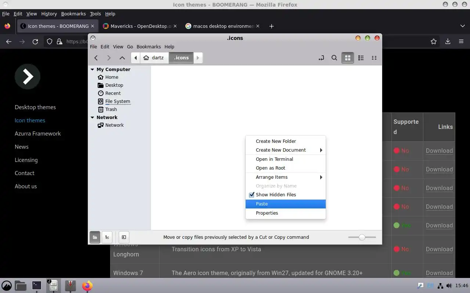This screenshot has width=470, height=293.
Task: Go back in the file manager
Action: coord(96,58)
